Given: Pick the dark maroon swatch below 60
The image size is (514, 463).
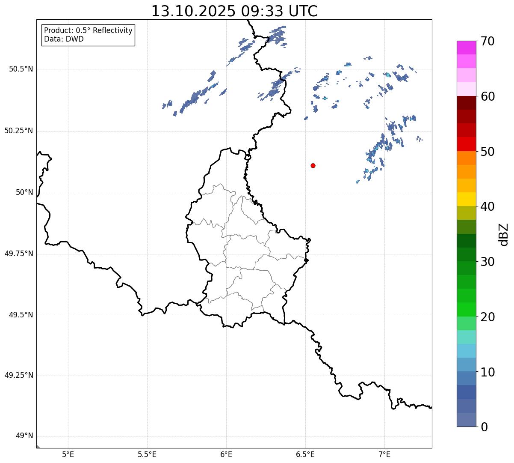Looking at the screenshot, I should (466, 103).
